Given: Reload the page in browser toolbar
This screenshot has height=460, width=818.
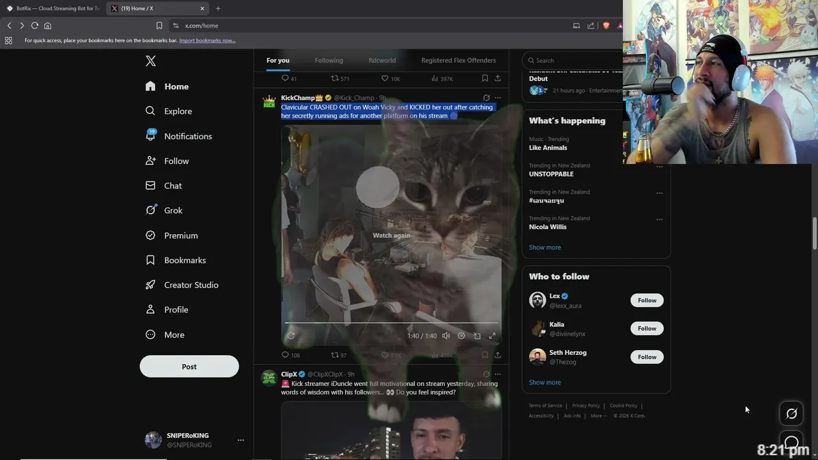Looking at the screenshot, I should coord(35,26).
